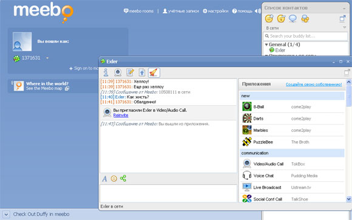Click the Создайте свою собственную link
Image resolution: width=352 pixels, height=220 pixels.
click(x=314, y=84)
